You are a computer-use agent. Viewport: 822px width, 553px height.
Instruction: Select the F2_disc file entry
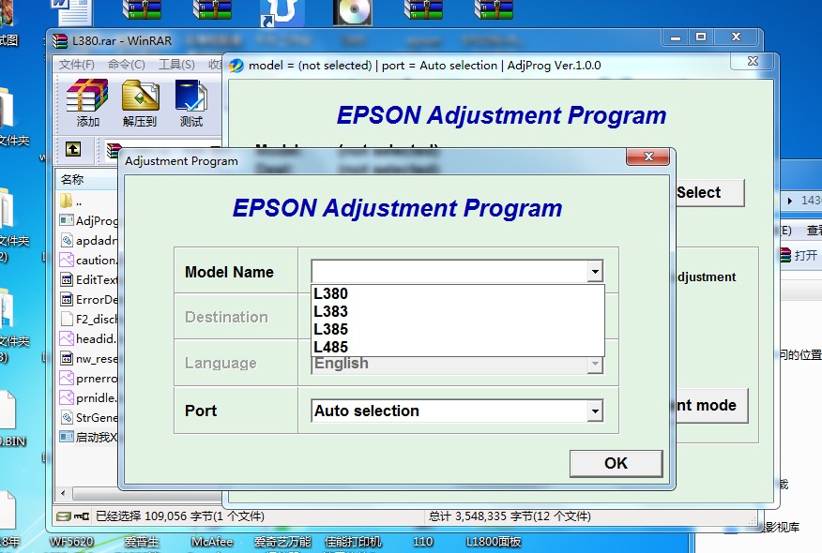coord(88,320)
